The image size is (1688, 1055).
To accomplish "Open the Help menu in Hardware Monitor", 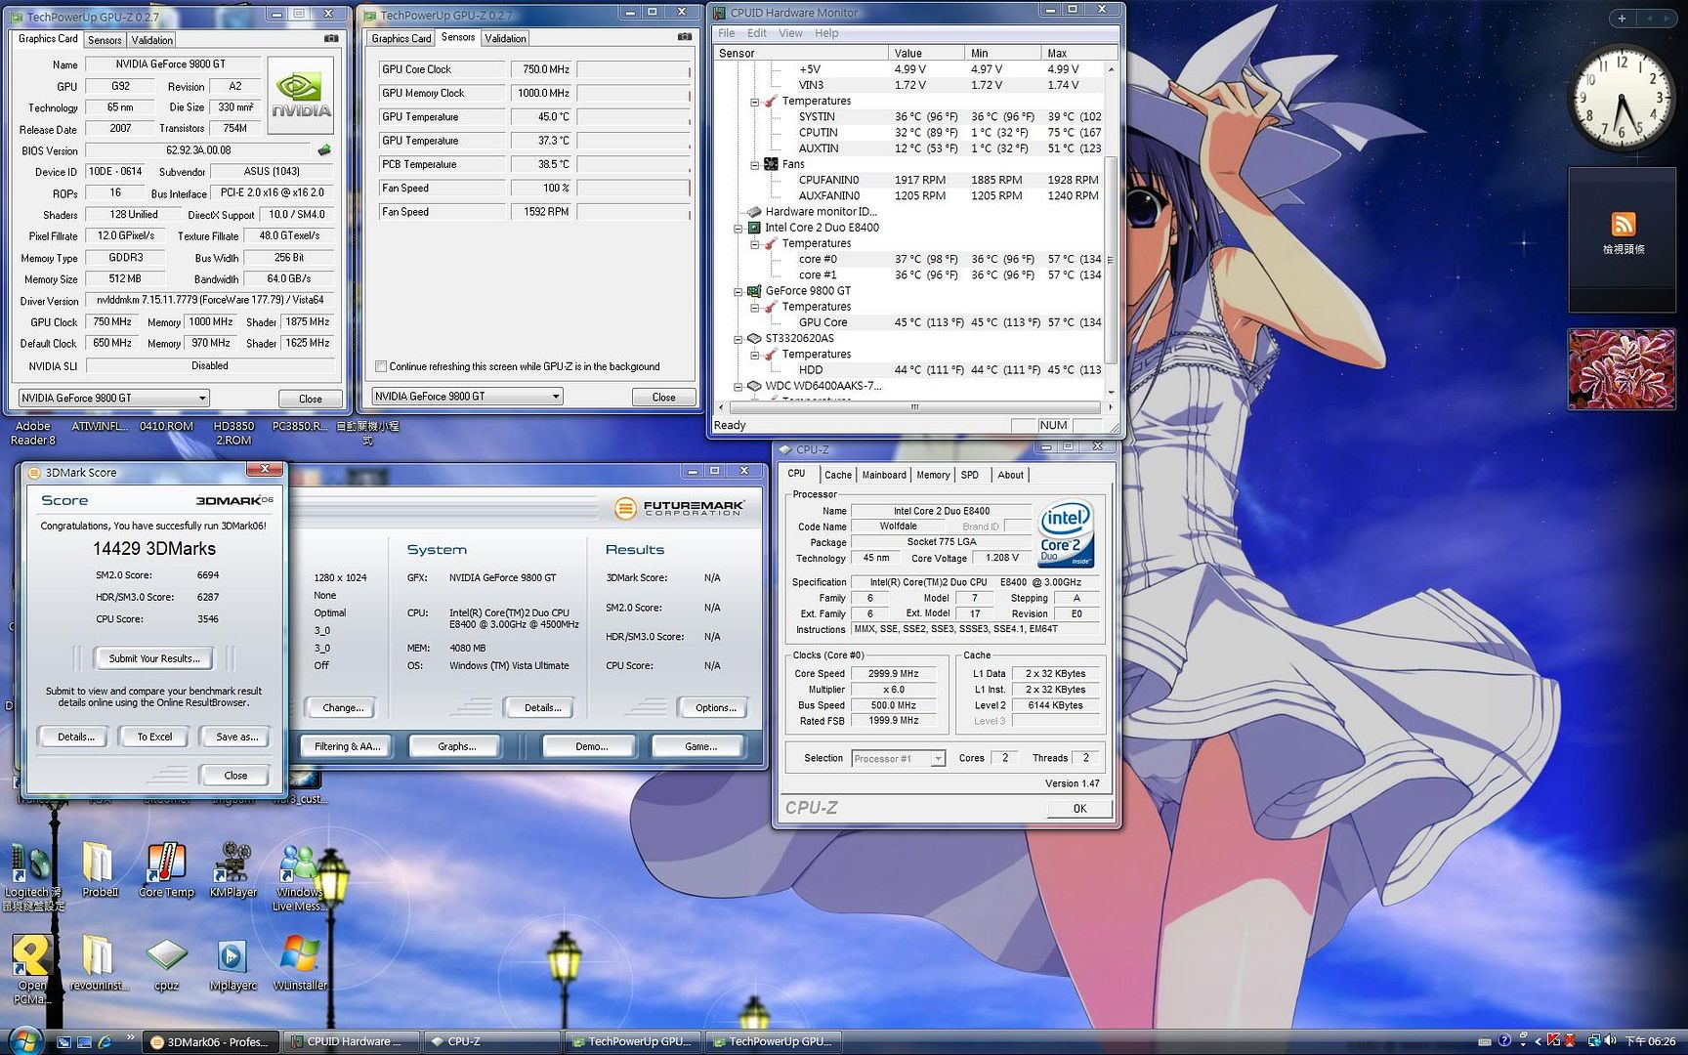I will (x=826, y=33).
